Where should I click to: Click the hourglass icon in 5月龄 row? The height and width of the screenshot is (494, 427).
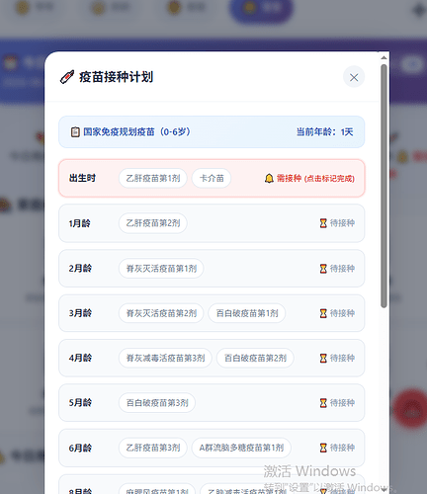pyautogui.click(x=323, y=403)
